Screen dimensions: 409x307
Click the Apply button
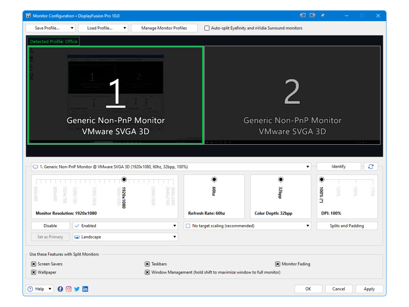click(x=369, y=289)
